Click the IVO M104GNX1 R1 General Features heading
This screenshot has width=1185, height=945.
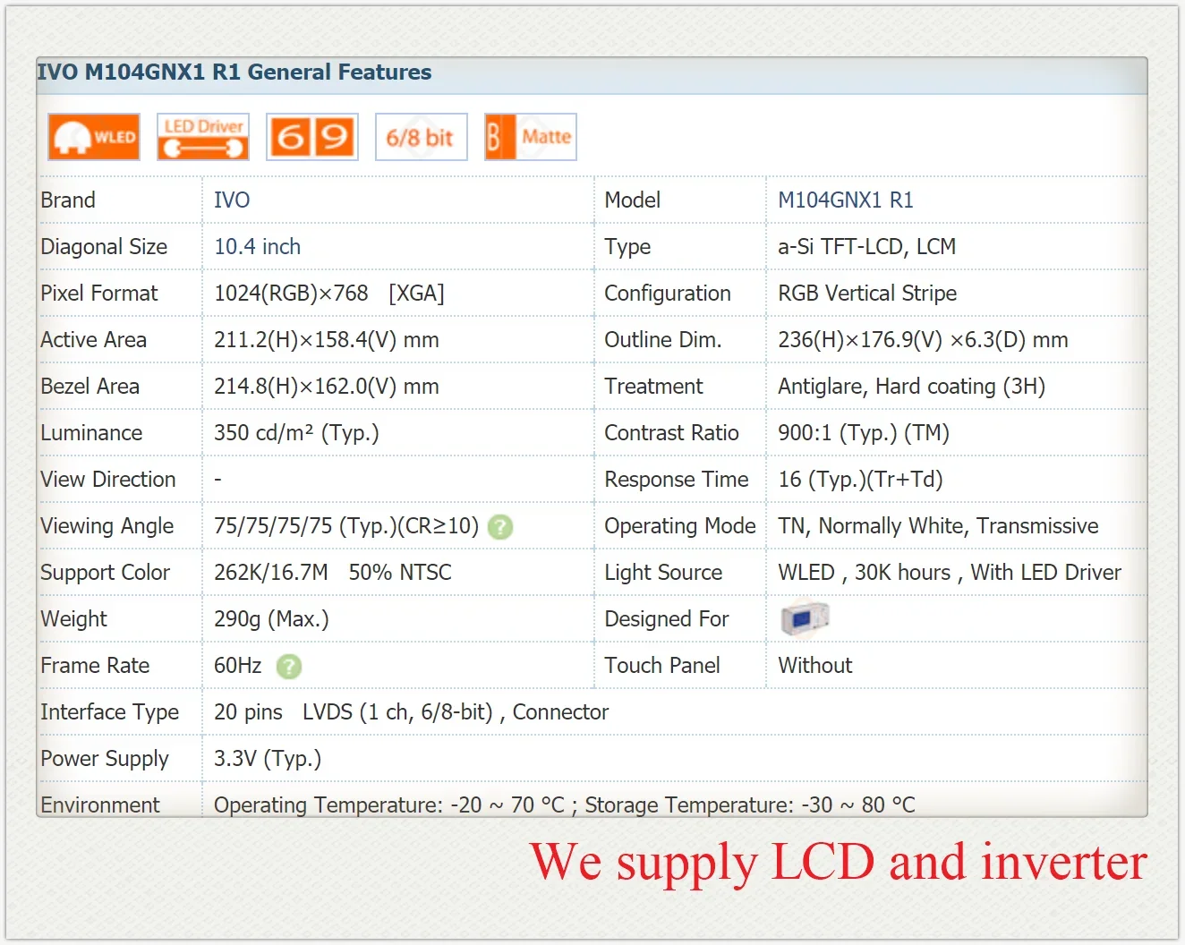click(234, 72)
